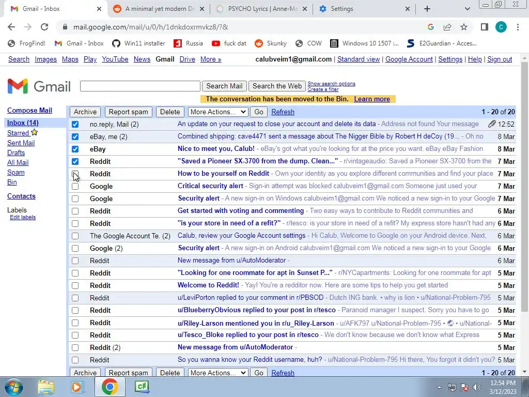The height and width of the screenshot is (397, 529).
Task: Open the bottom More Actions dropdown
Action: click(x=218, y=373)
